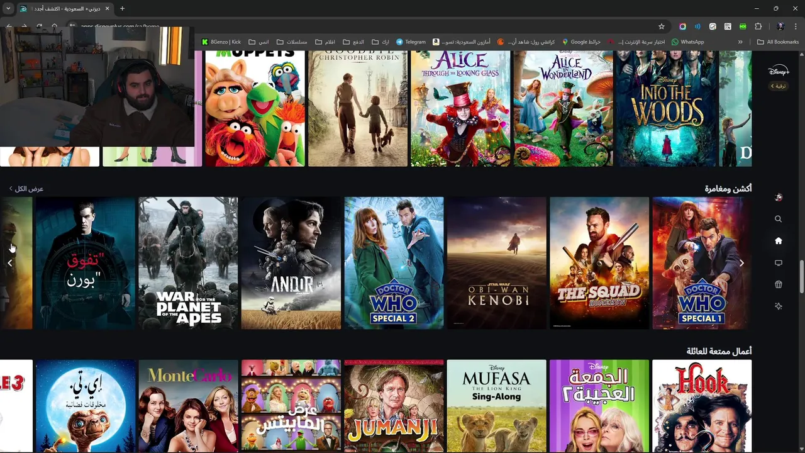
Task: Open the browser extensions puzzle icon
Action: [x=758, y=26]
